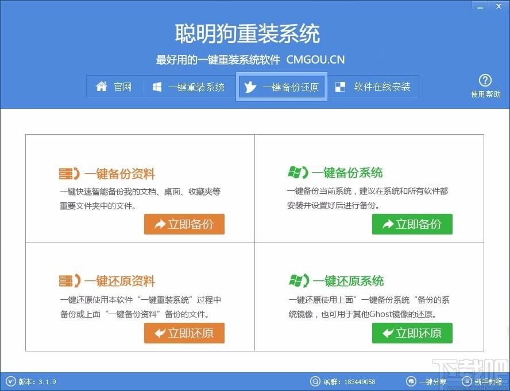
Task: Click the 一键还原资料 heading
Action: (x=119, y=281)
